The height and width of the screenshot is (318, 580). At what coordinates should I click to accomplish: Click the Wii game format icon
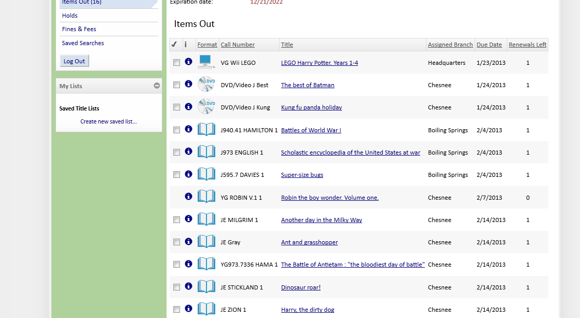click(206, 62)
